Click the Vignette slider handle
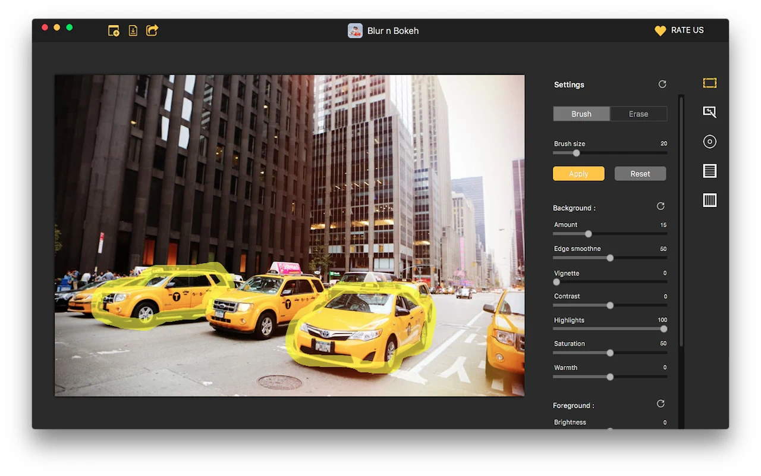The width and height of the screenshot is (761, 476). (556, 282)
